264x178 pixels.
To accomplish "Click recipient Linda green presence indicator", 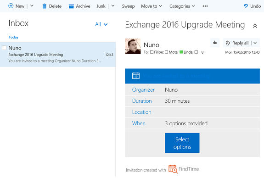I will pyautogui.click(x=181, y=52).
